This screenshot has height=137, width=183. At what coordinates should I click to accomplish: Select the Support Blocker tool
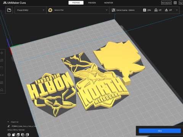pyautogui.click(x=2, y=90)
